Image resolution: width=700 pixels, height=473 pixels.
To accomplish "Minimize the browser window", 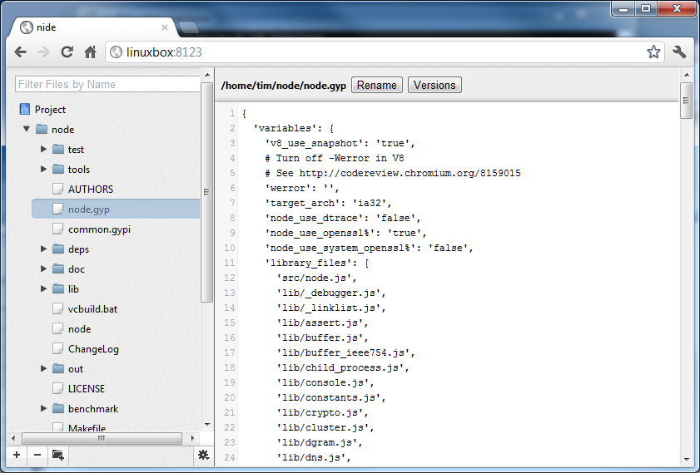I will coord(623,8).
